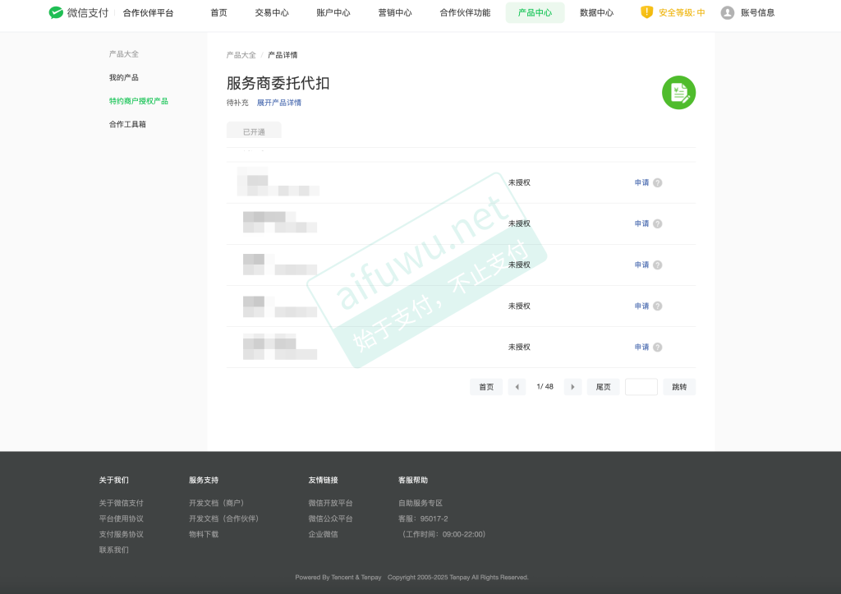Click 安全等级: 中 label
Image resolution: width=841 pixels, height=594 pixels.
pos(682,13)
